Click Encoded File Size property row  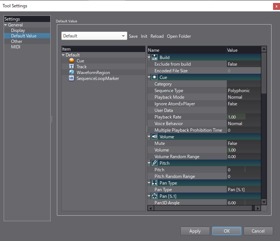(x=204, y=71)
